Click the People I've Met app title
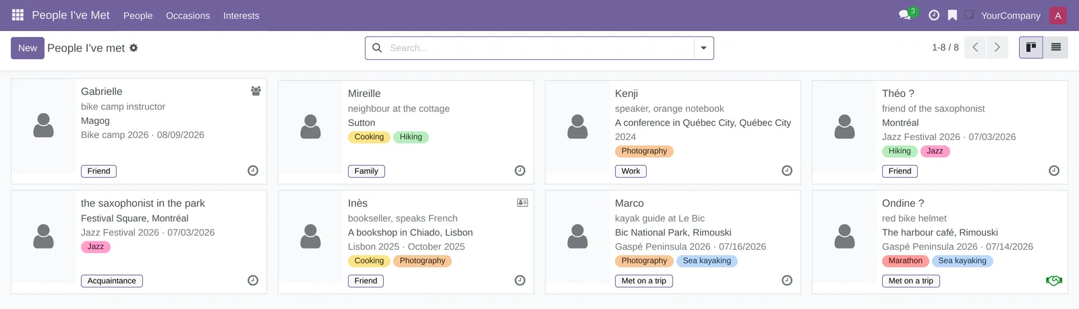 (x=71, y=15)
